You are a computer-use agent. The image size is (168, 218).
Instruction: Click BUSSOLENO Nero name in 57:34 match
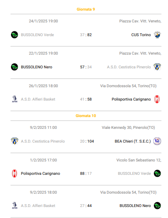37,67
